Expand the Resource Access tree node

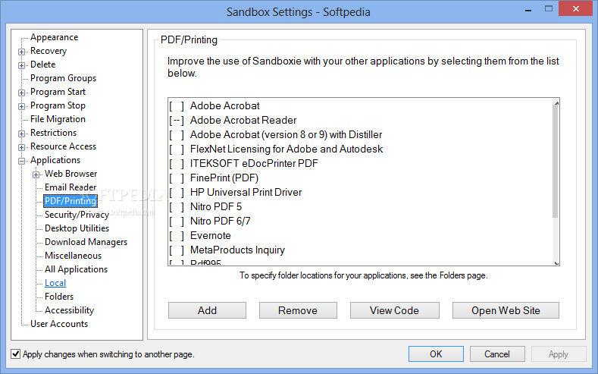point(21,147)
